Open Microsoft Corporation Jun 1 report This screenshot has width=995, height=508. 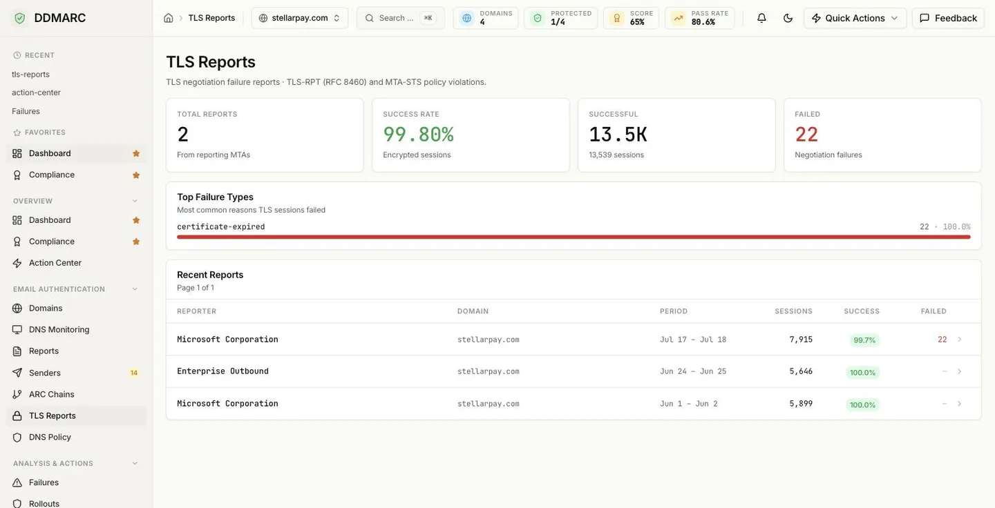[x=574, y=404]
